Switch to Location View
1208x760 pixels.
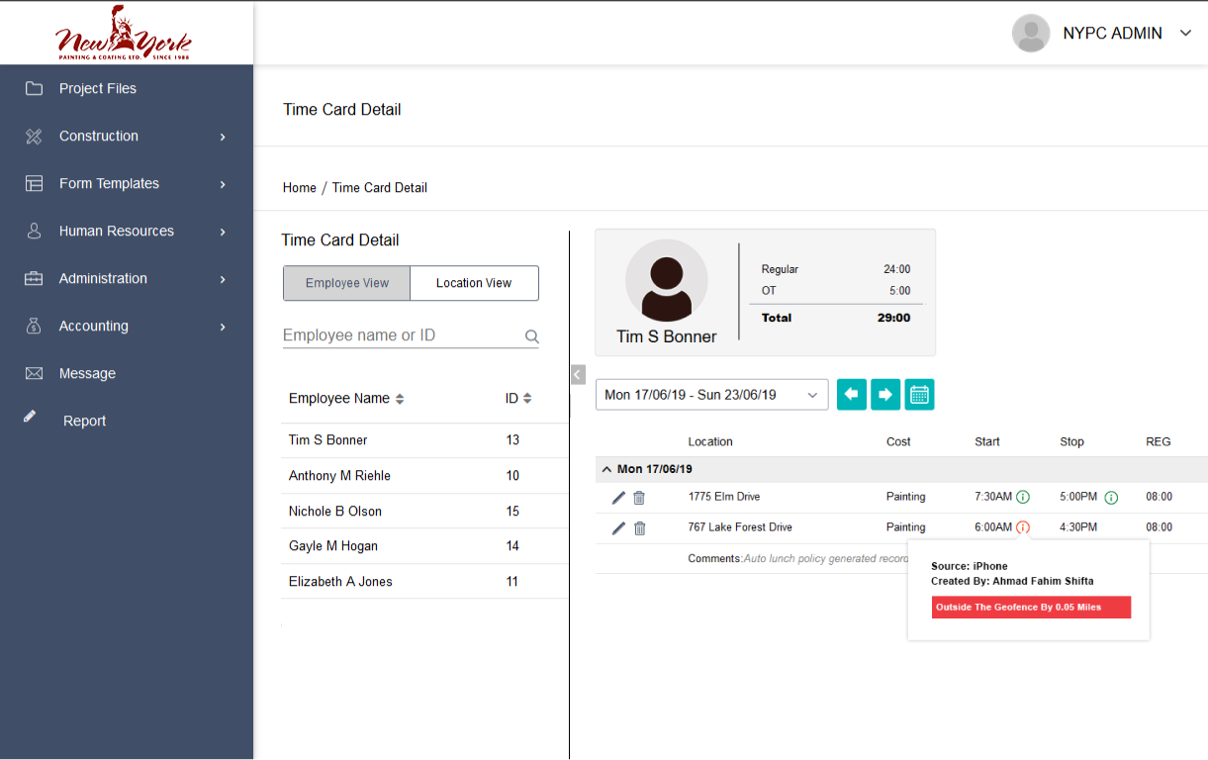[x=474, y=283]
